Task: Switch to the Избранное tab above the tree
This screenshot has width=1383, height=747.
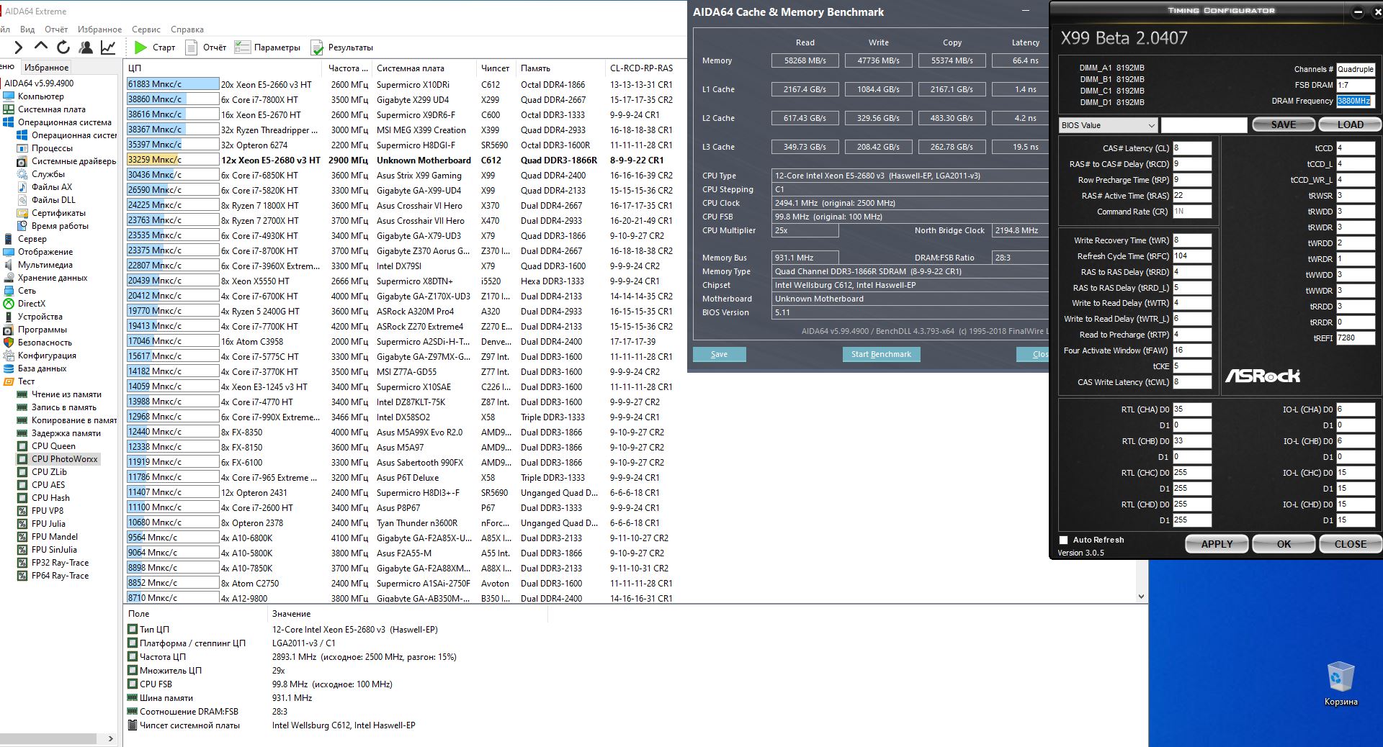Action: pyautogui.click(x=46, y=68)
